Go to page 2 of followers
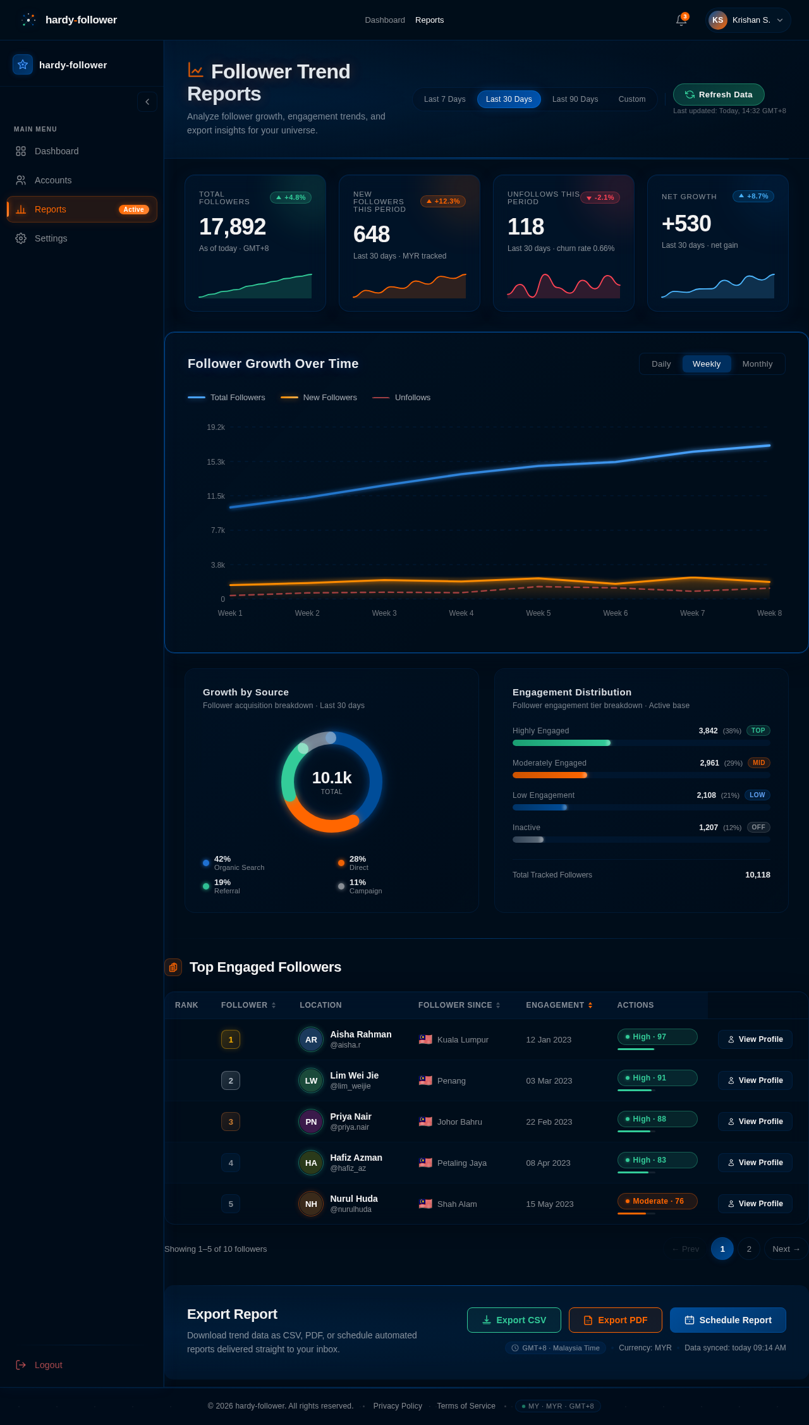 [x=749, y=1249]
